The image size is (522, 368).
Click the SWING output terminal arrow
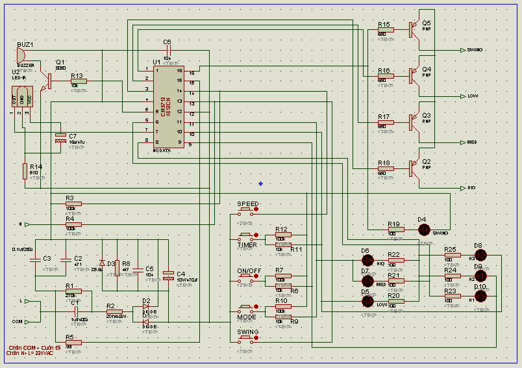(x=463, y=50)
